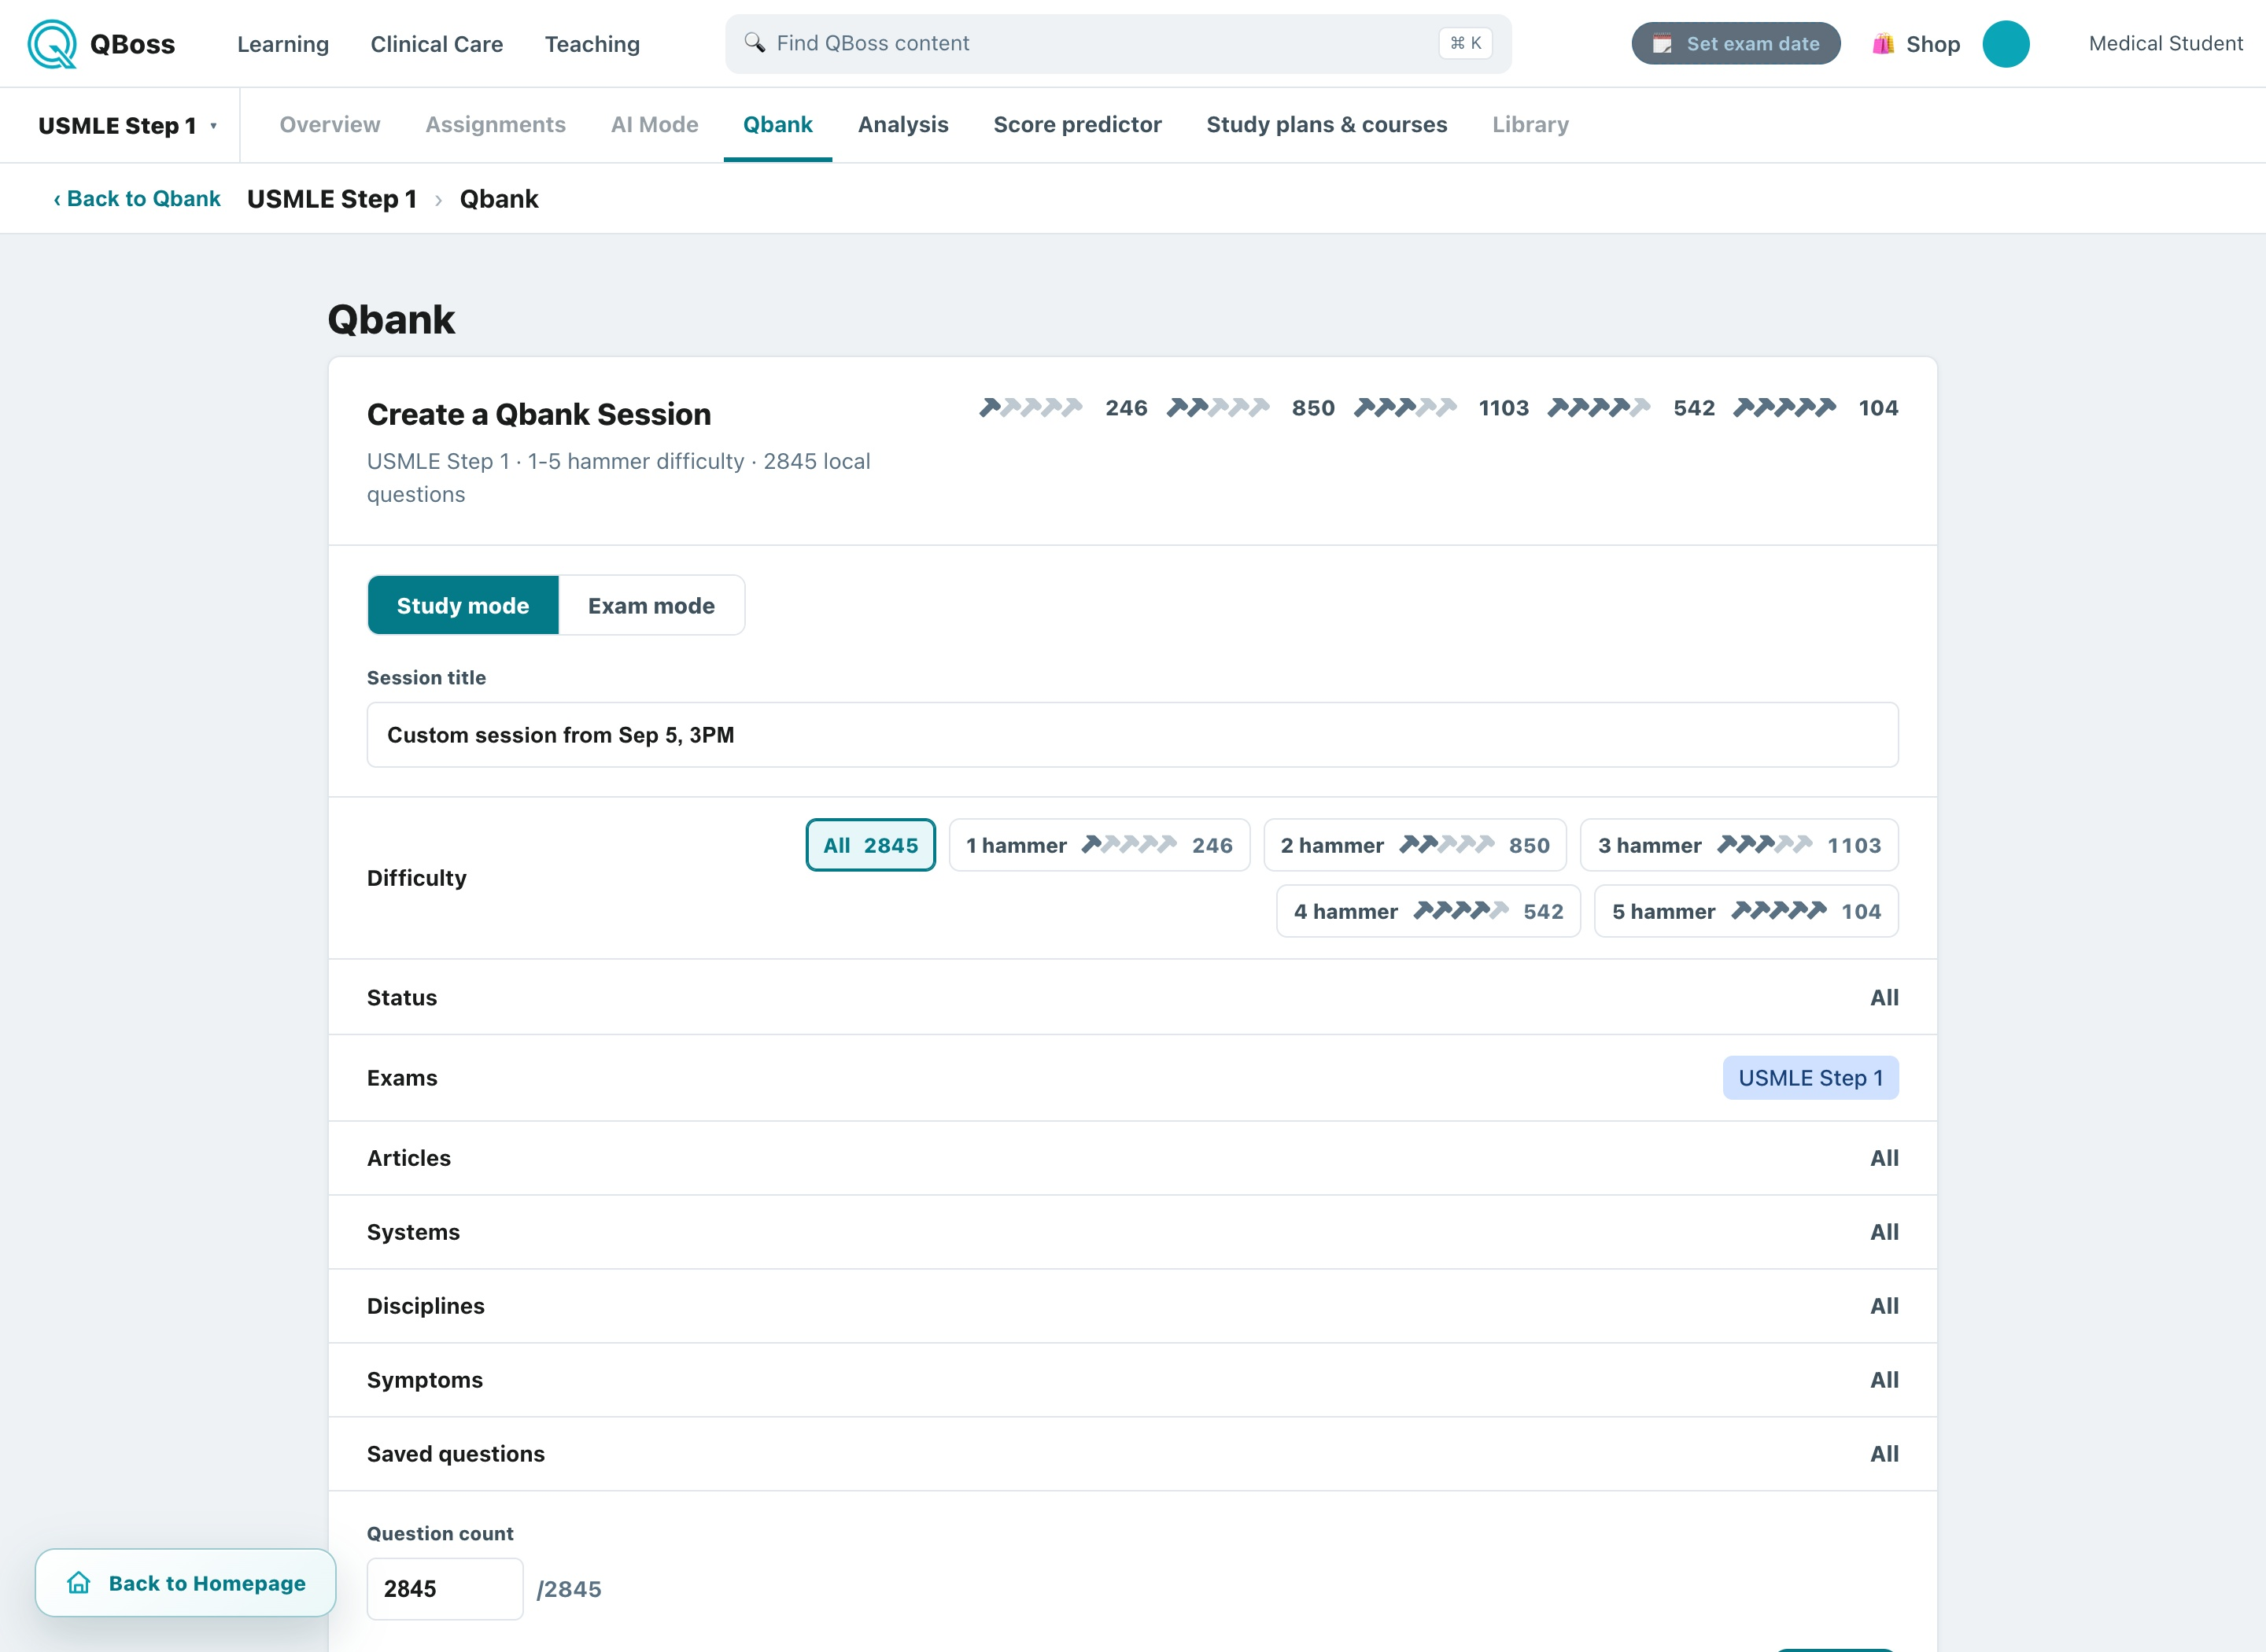Click the Back to Qbank link
This screenshot has width=2266, height=1652.
click(137, 199)
